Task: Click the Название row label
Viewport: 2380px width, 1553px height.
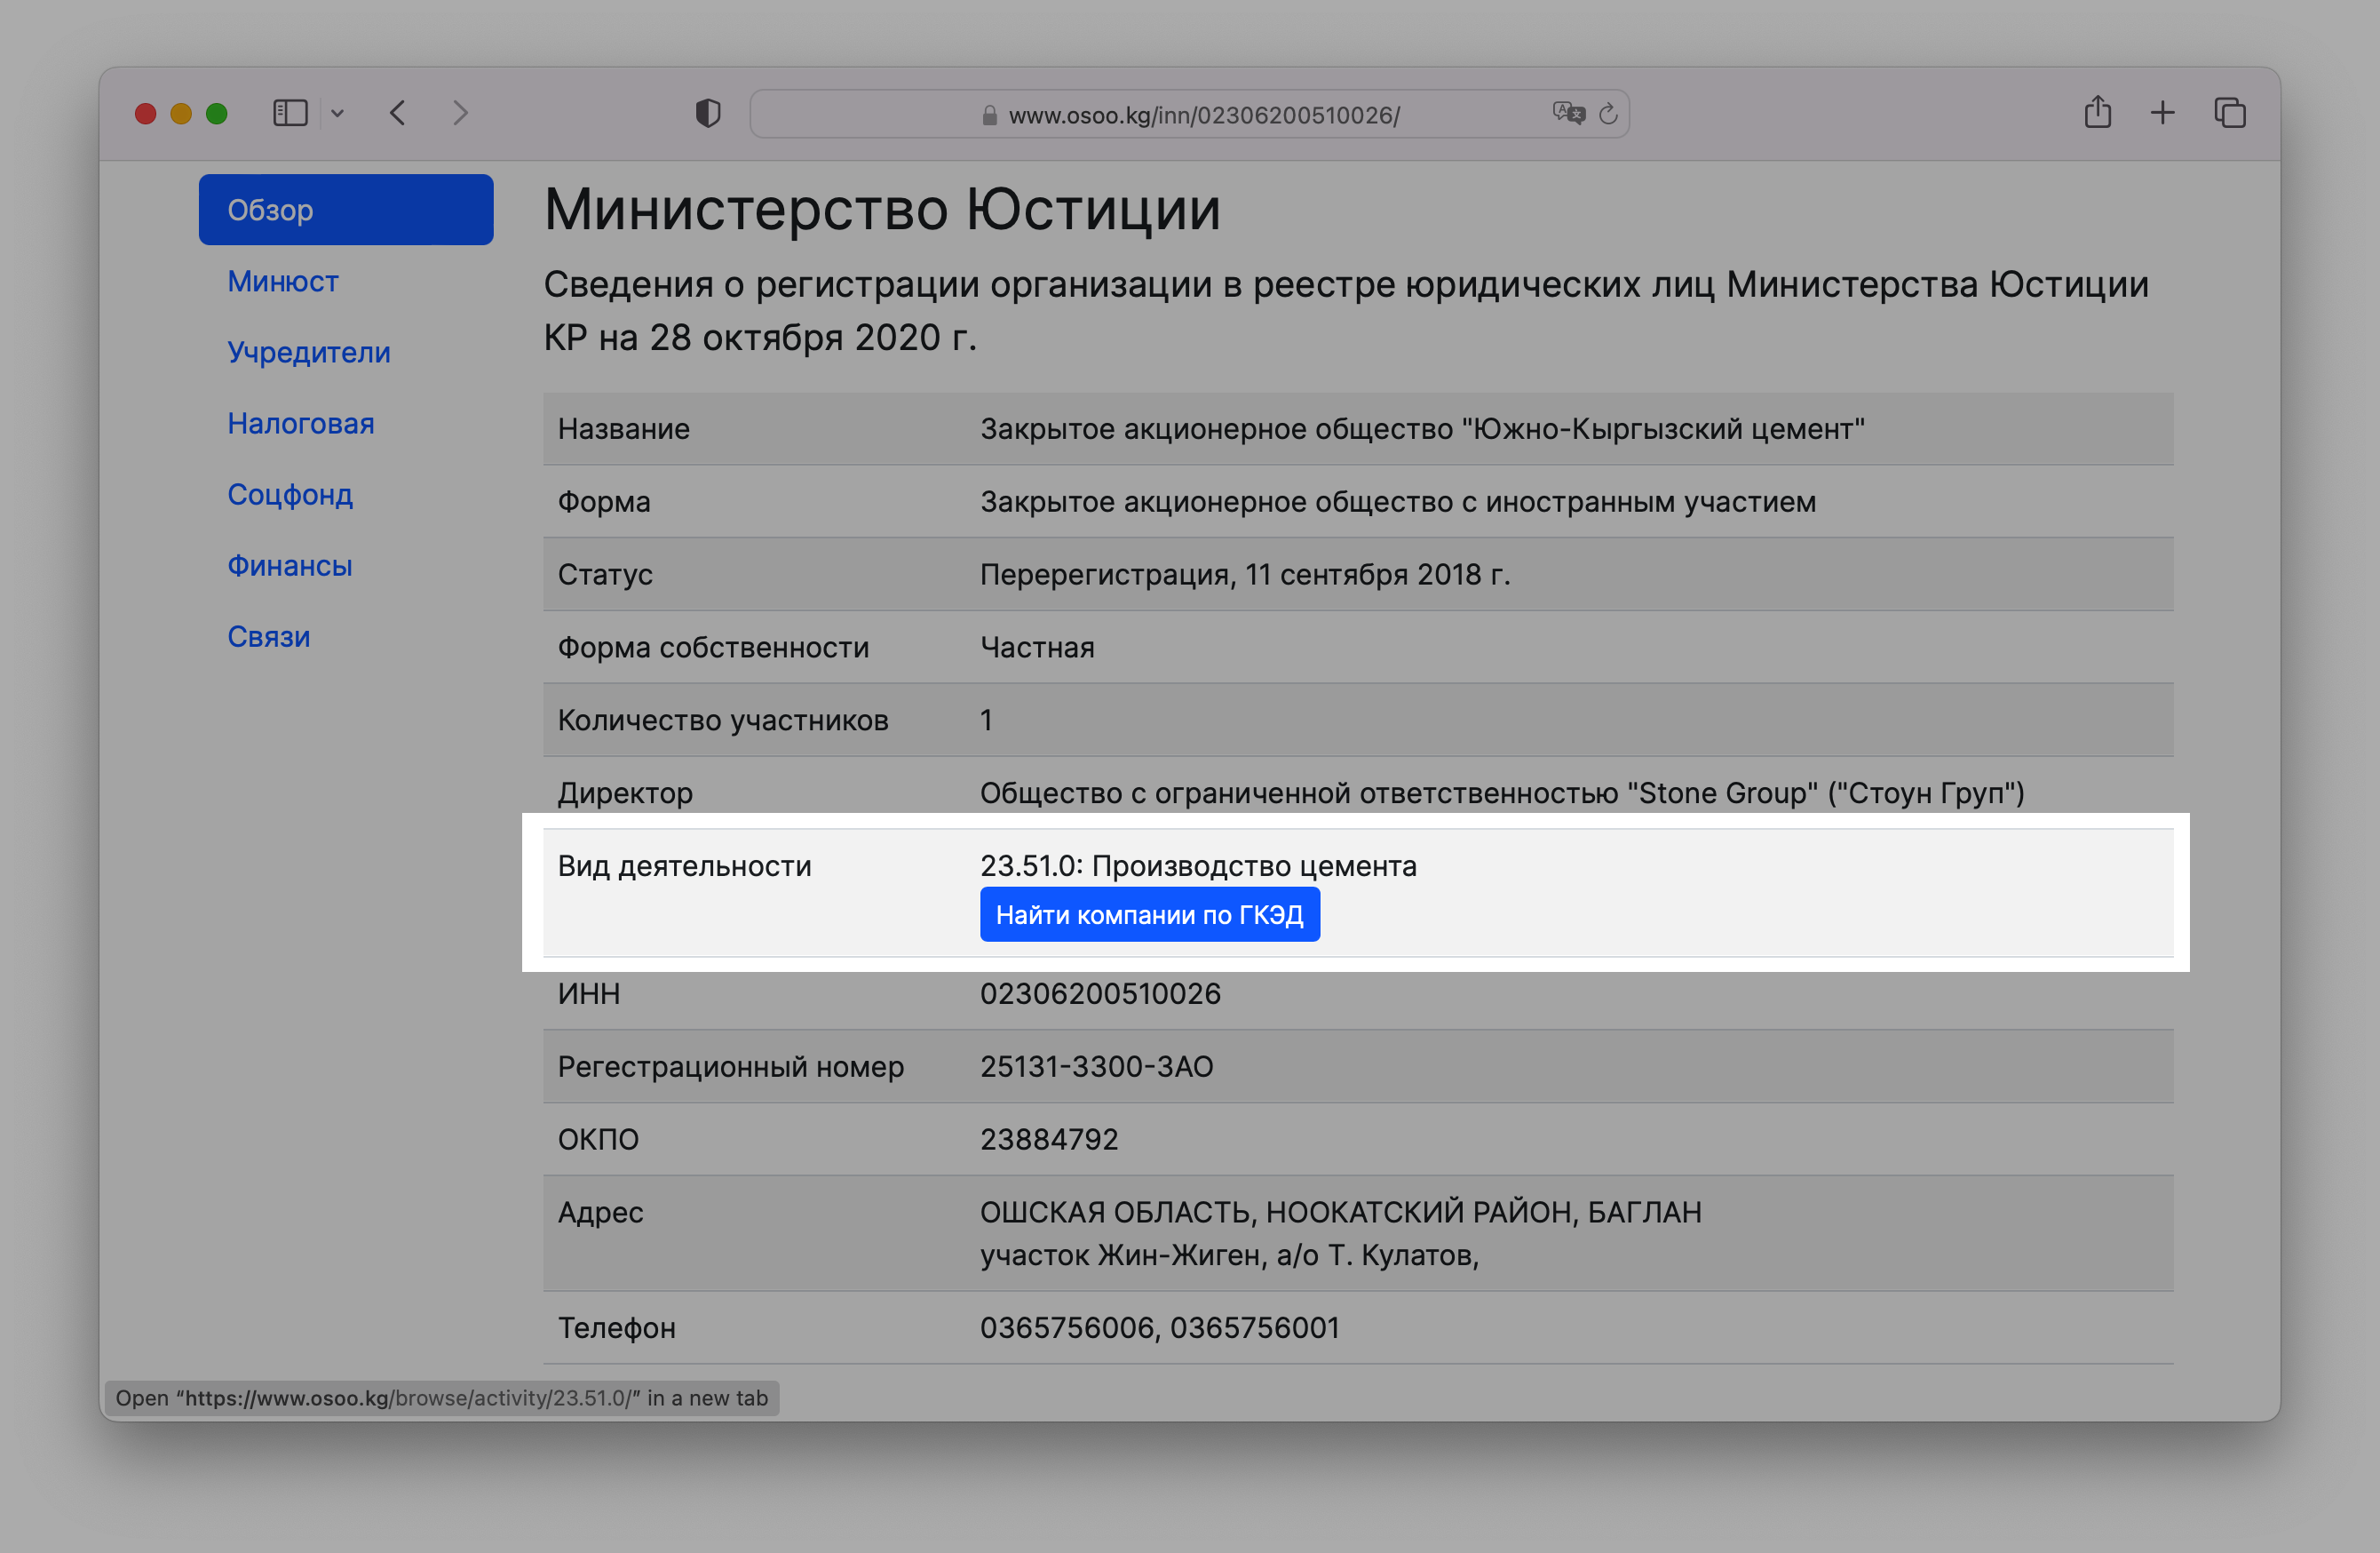Action: pos(623,428)
